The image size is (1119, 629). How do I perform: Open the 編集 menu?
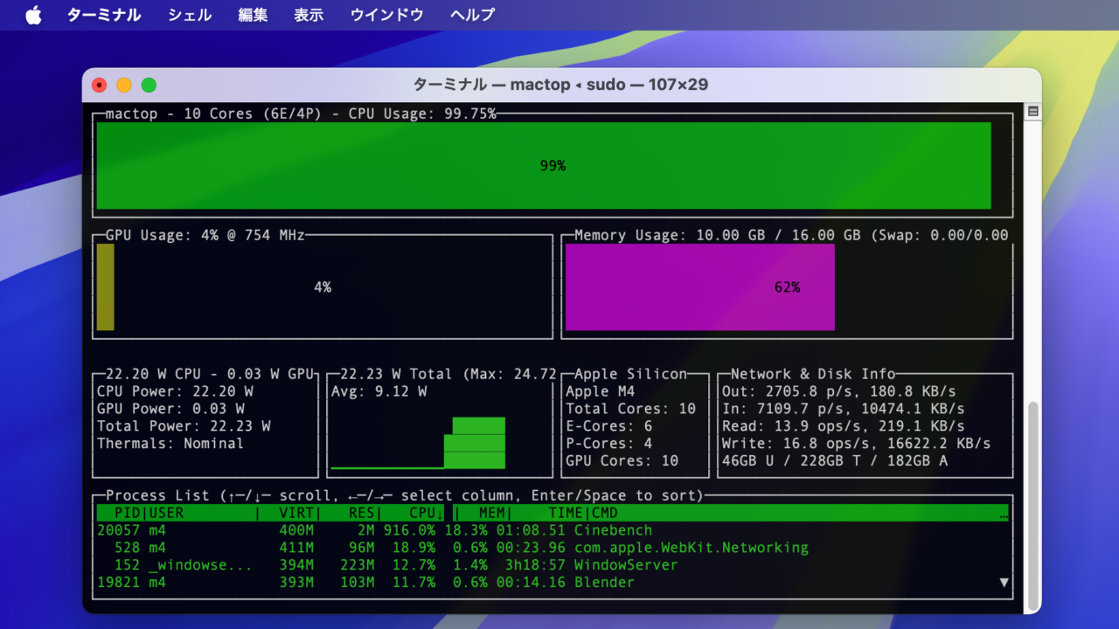253,15
